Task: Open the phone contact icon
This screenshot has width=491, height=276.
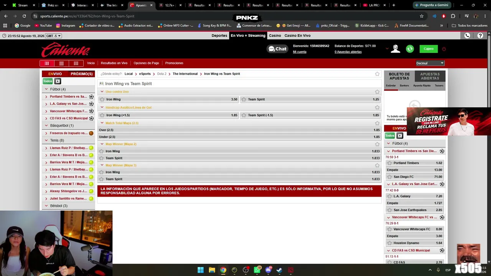Action: click(x=467, y=36)
